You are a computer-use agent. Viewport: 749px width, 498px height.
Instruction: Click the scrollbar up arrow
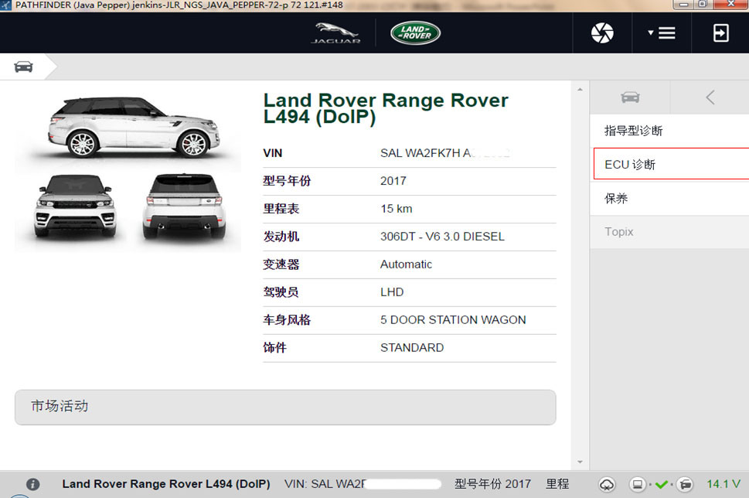tap(580, 90)
